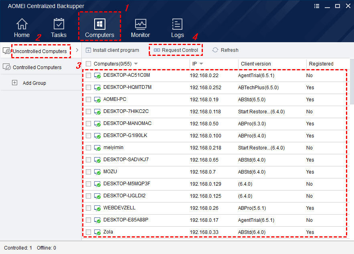Open the IP column dropdown arrow
The height and width of the screenshot is (254, 354).
(x=201, y=64)
